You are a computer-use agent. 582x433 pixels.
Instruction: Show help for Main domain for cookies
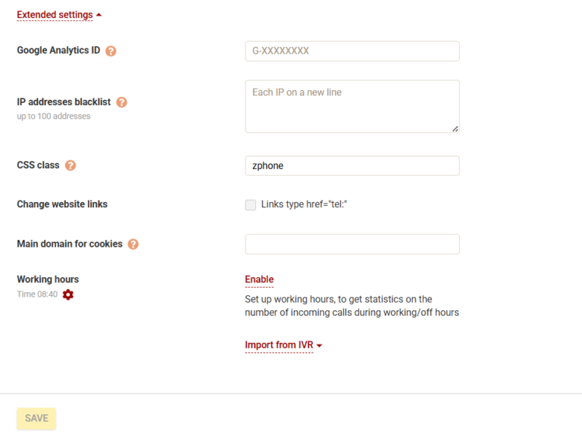133,244
